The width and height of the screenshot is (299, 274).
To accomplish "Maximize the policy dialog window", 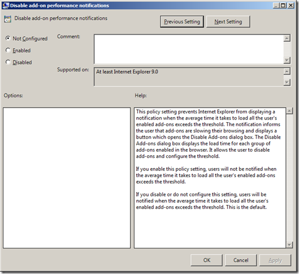I will [x=283, y=5].
